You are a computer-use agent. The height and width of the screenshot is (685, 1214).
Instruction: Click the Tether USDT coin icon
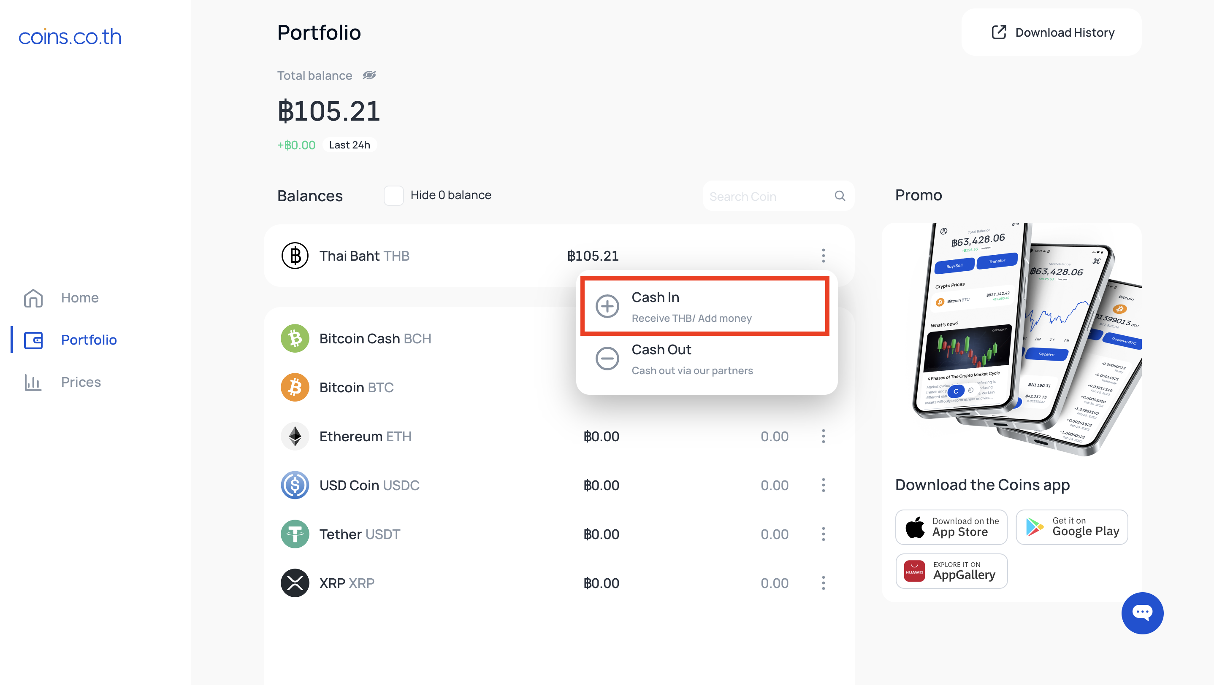click(x=295, y=534)
